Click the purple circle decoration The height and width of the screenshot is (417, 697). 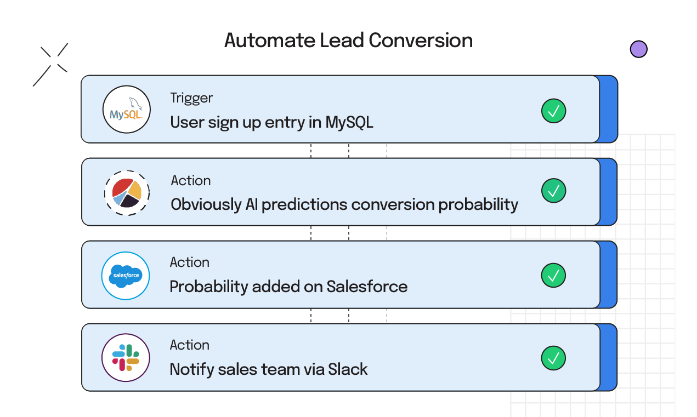638,49
